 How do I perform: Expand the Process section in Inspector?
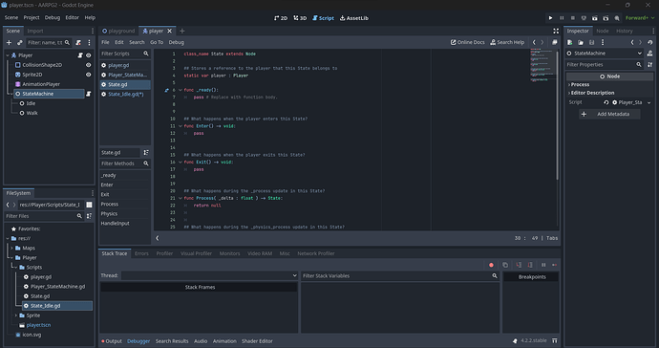(x=580, y=84)
